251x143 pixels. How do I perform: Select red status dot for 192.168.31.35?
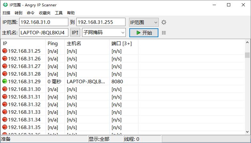(x=5, y=127)
